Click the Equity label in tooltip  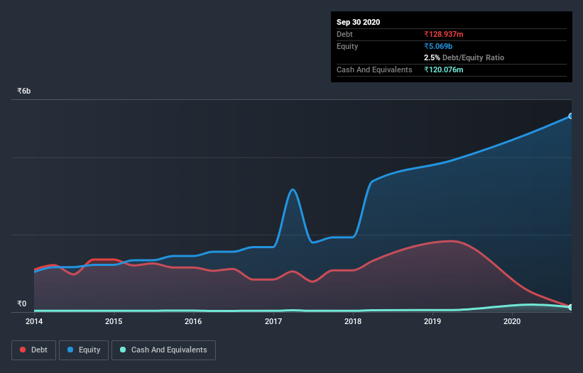(x=347, y=46)
